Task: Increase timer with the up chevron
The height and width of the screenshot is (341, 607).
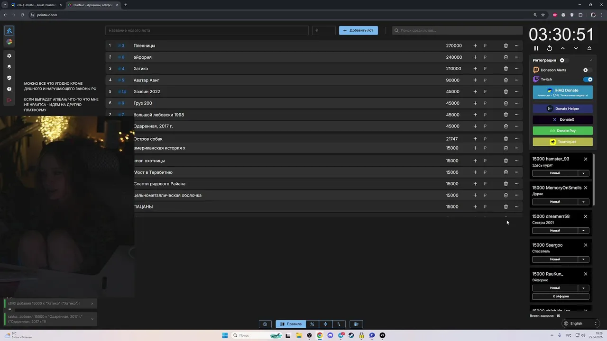Action: (x=563, y=48)
